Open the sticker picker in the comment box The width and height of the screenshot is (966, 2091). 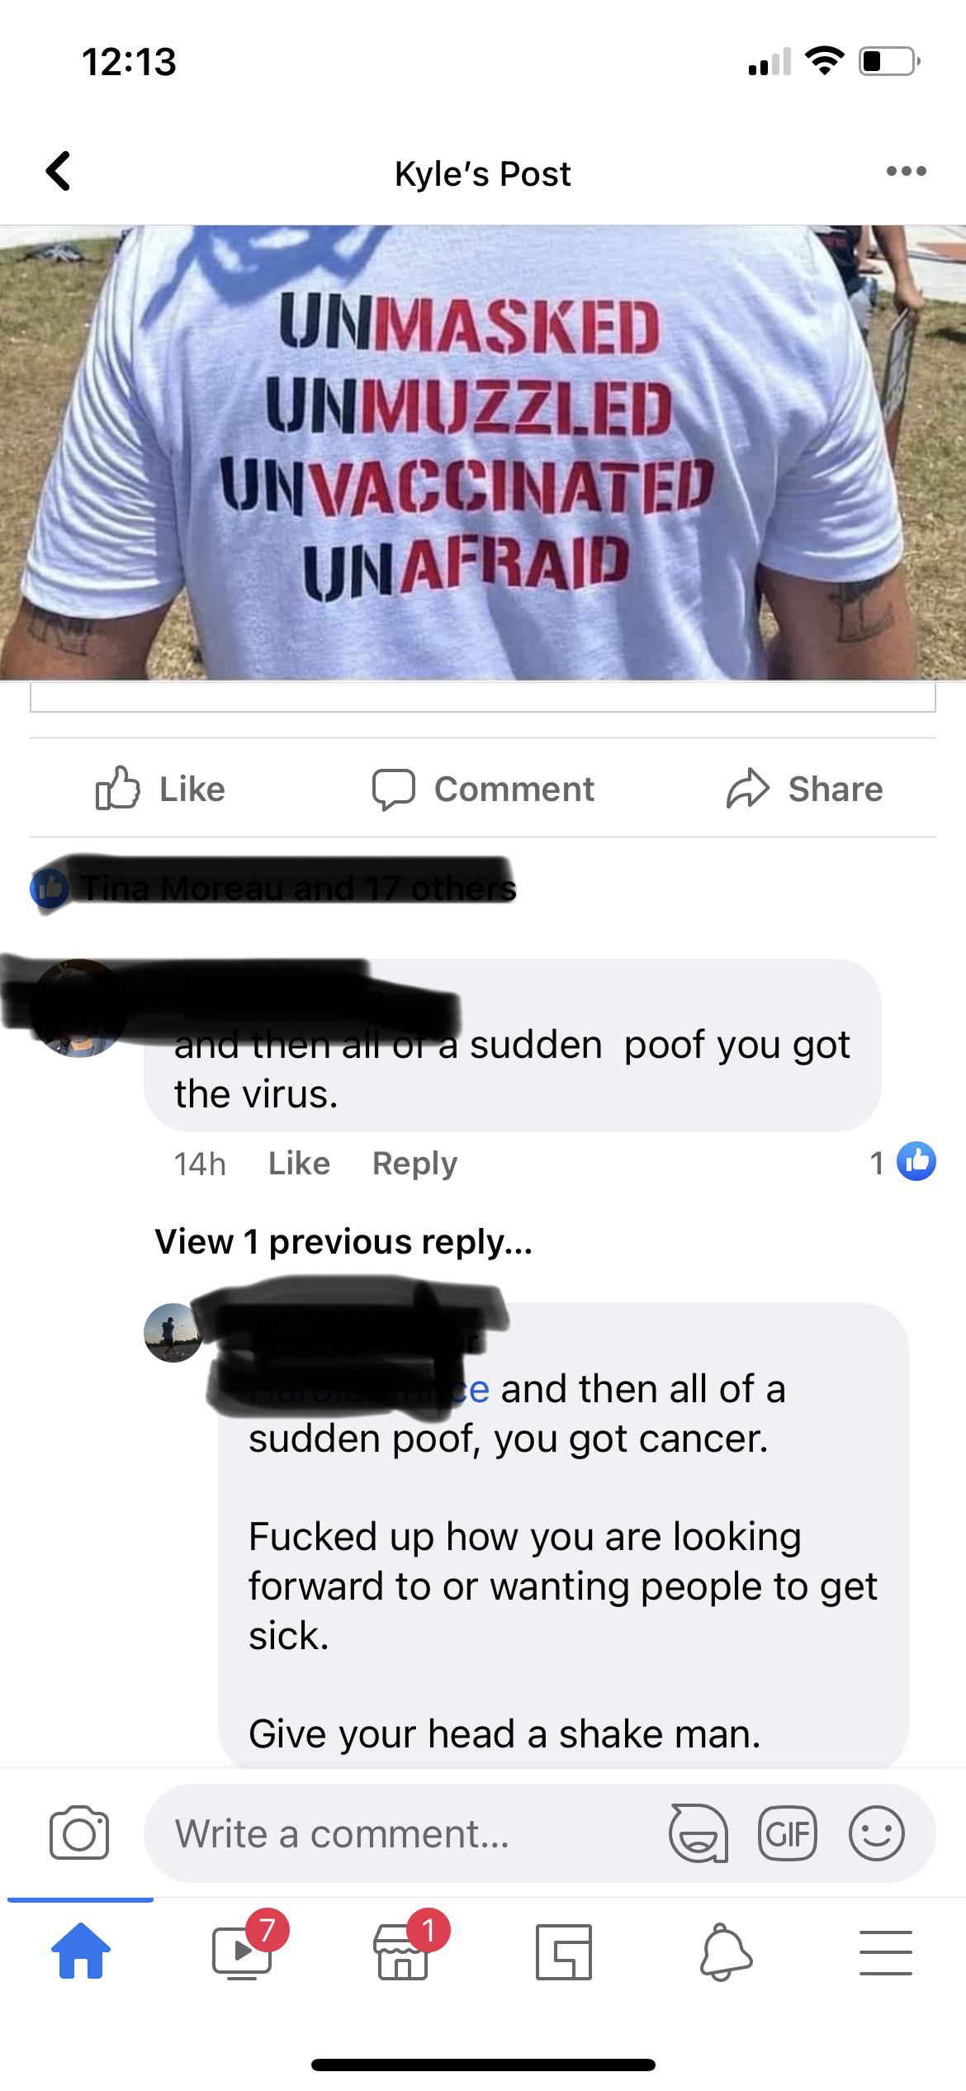pyautogui.click(x=698, y=1833)
